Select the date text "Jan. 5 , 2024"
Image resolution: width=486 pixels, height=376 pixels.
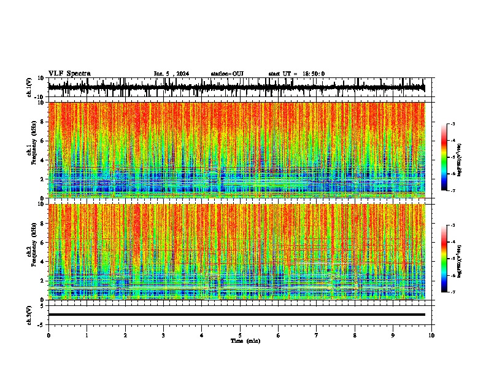(x=171, y=74)
